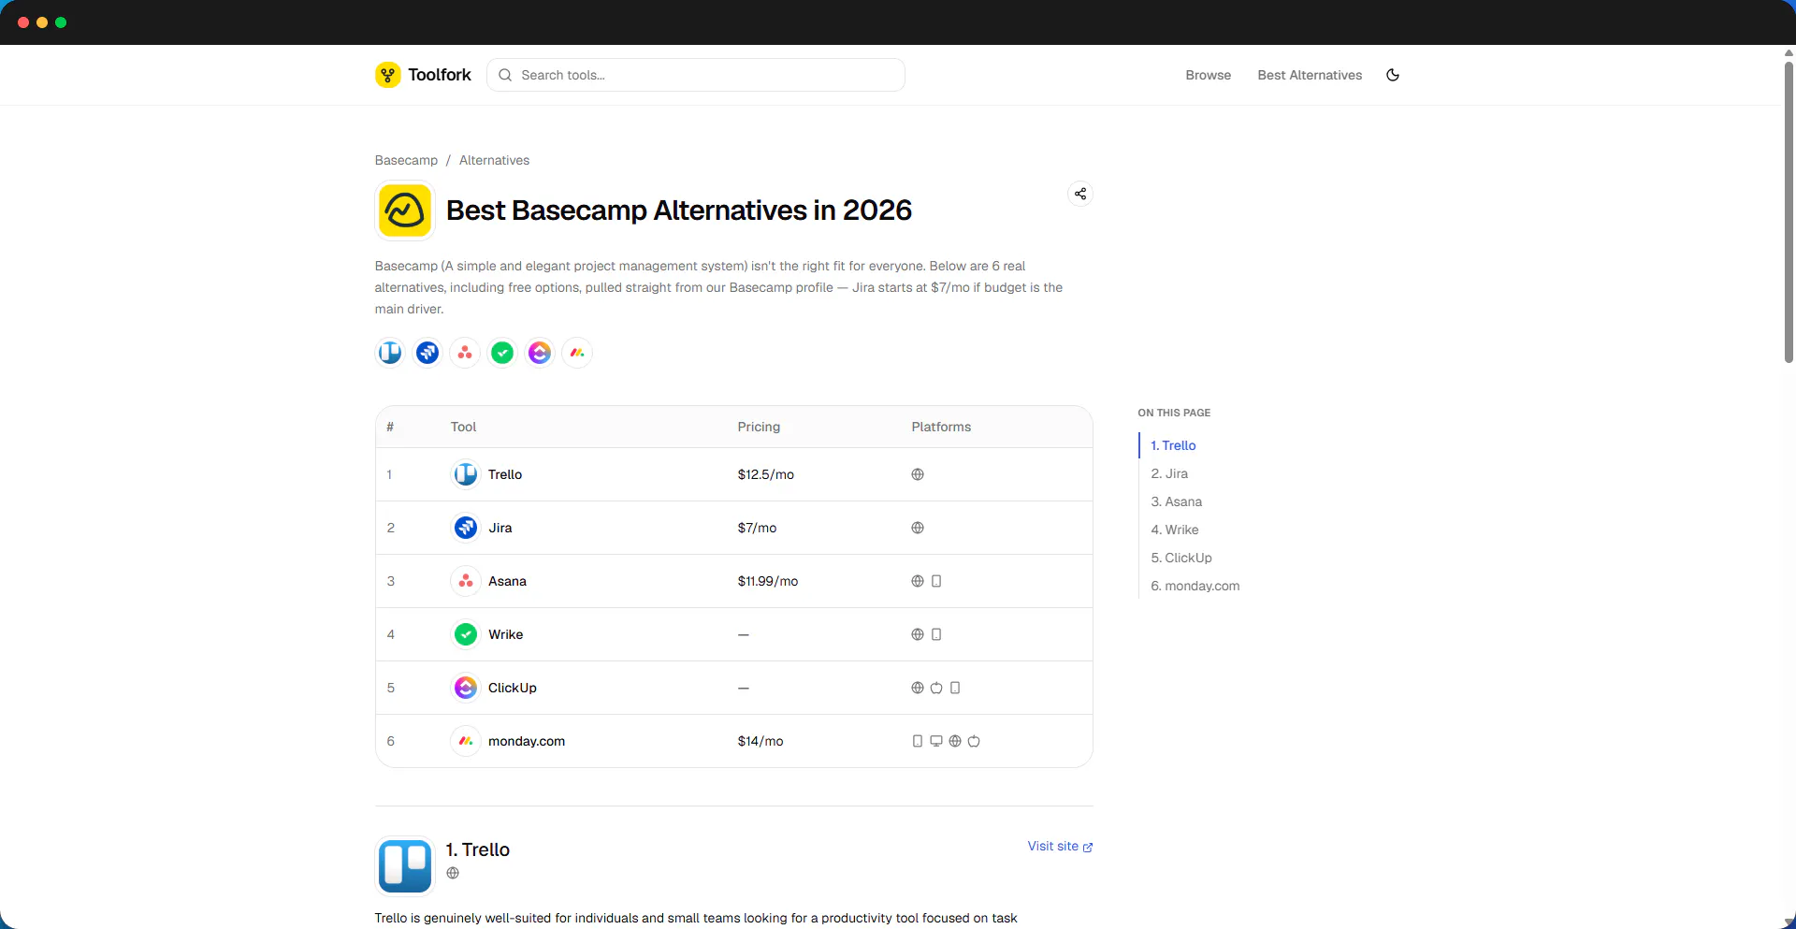1796x929 pixels.
Task: Open the Browse menu item
Action: coord(1209,75)
